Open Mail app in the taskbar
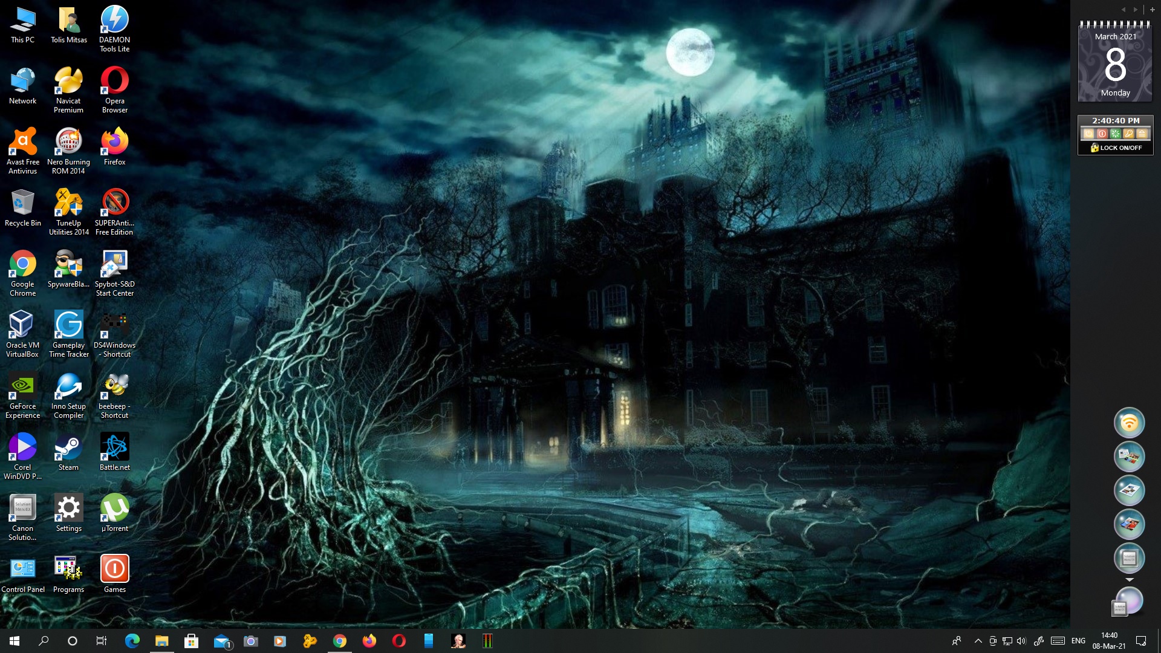 (222, 641)
